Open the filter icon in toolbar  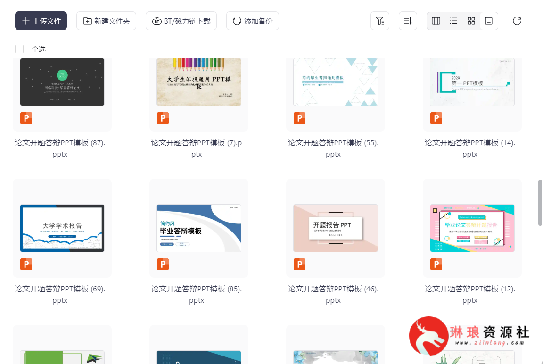point(380,21)
